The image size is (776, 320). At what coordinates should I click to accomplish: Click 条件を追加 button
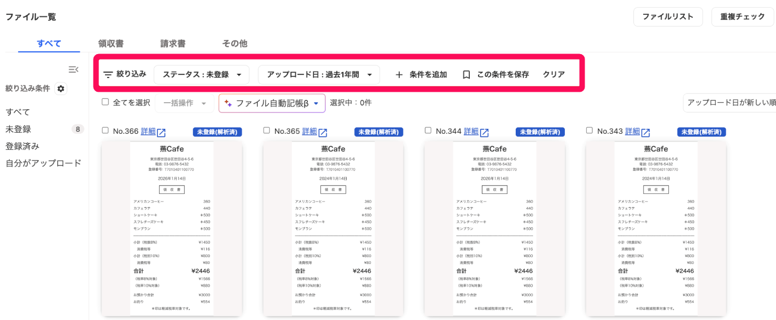tap(421, 75)
